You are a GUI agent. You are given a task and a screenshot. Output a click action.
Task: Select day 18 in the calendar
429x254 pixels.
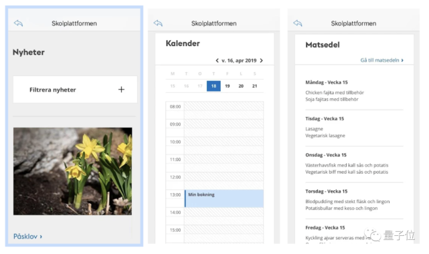213,86
